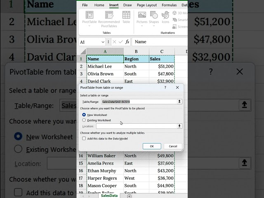The width and height of the screenshot is (264, 198).
Task: Select cell containing $47,800
Action: pos(162,74)
